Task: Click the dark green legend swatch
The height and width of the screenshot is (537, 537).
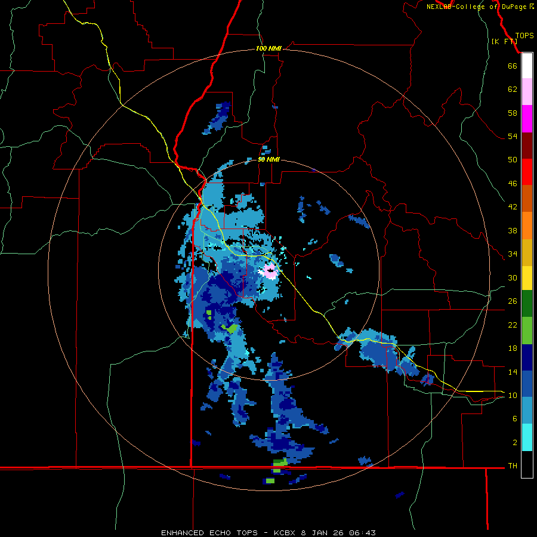Action: pos(527,304)
